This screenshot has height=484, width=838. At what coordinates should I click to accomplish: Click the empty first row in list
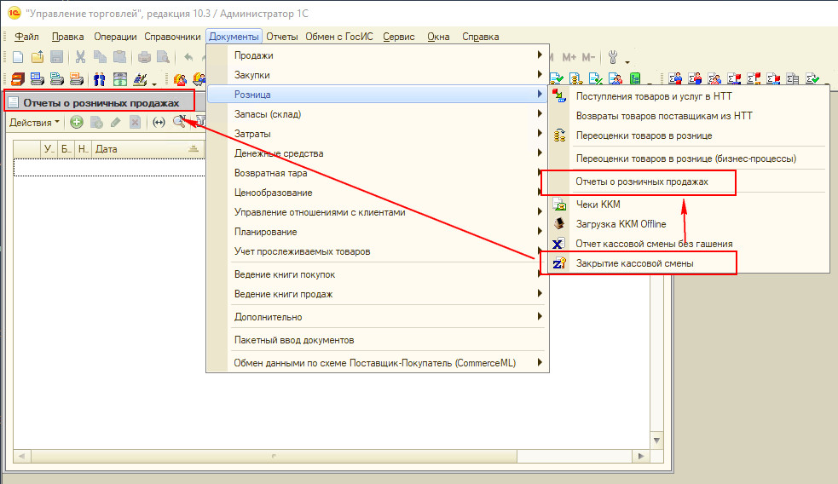[x=109, y=167]
